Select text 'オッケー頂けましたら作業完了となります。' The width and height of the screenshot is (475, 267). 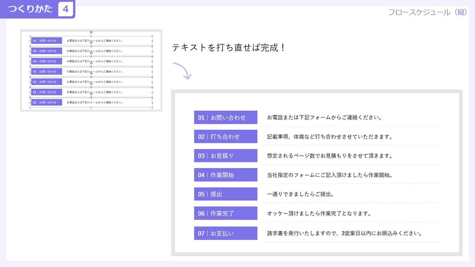tap(319, 214)
